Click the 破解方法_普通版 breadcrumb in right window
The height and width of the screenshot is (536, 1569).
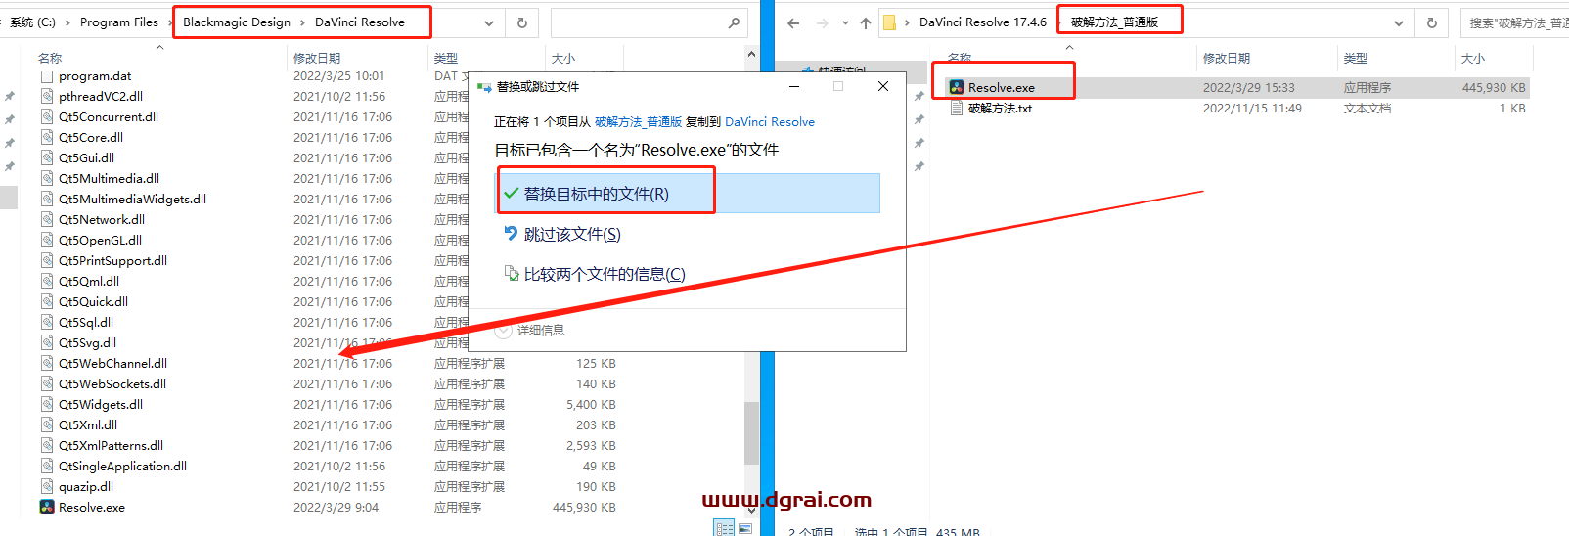[1114, 22]
